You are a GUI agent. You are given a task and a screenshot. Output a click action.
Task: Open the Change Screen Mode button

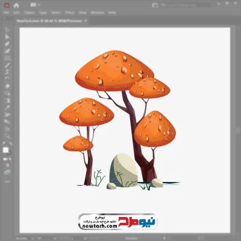point(7,172)
